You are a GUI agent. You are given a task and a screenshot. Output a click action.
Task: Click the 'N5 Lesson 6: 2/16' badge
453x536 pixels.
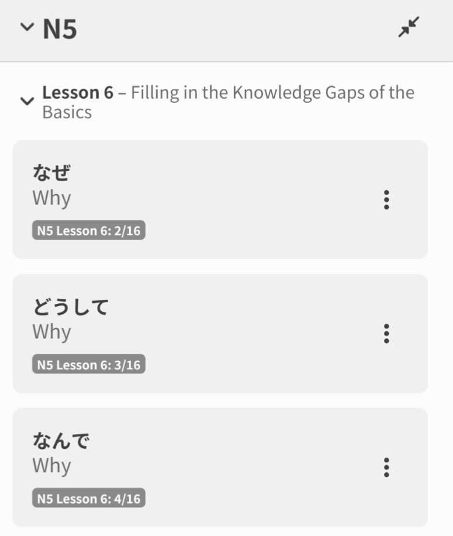(88, 231)
